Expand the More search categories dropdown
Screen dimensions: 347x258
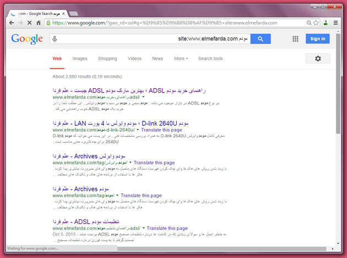tap(181, 58)
